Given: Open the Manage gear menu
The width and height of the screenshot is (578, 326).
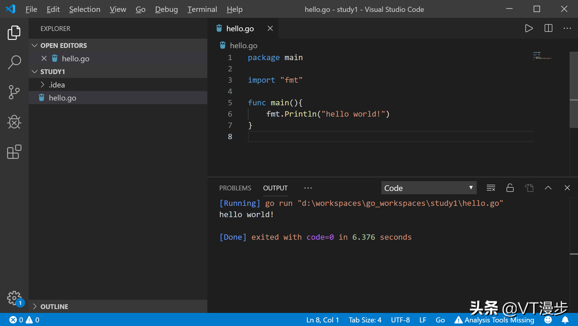Looking at the screenshot, I should click(14, 298).
